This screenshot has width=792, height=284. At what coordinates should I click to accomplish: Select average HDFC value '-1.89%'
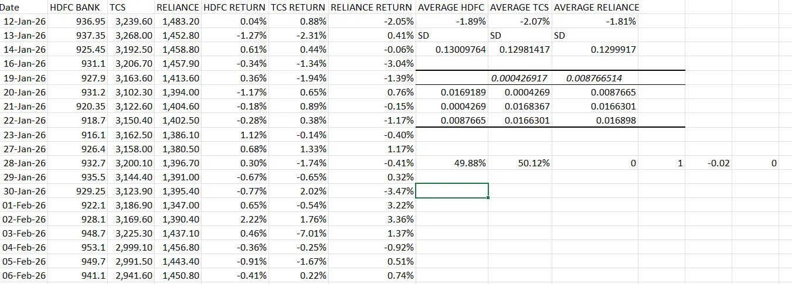pyautogui.click(x=451, y=22)
